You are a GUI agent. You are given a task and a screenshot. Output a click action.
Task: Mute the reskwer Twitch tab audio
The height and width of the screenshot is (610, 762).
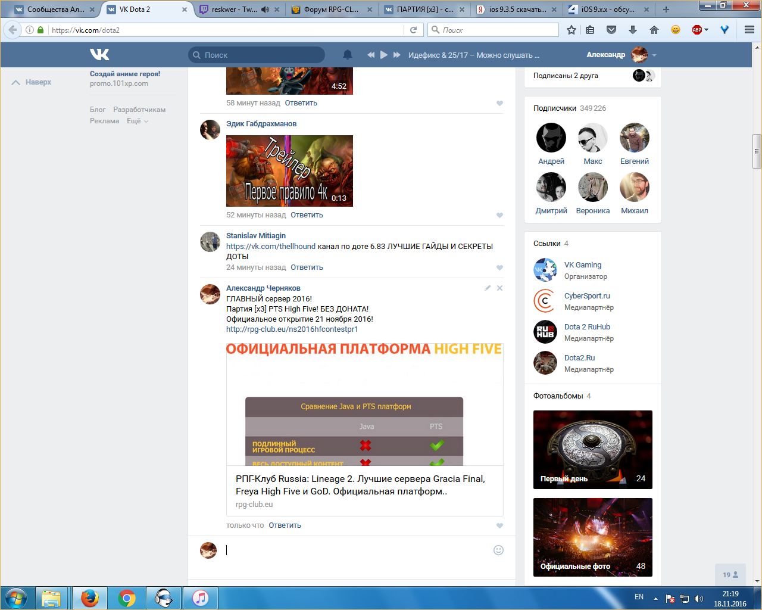[265, 10]
